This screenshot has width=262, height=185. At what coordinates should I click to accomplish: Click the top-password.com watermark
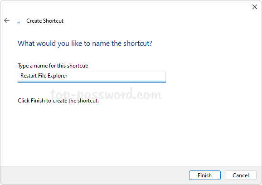(x=106, y=93)
